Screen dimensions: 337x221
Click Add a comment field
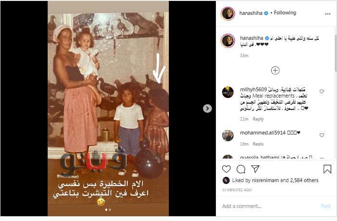pyautogui.click(x=270, y=206)
